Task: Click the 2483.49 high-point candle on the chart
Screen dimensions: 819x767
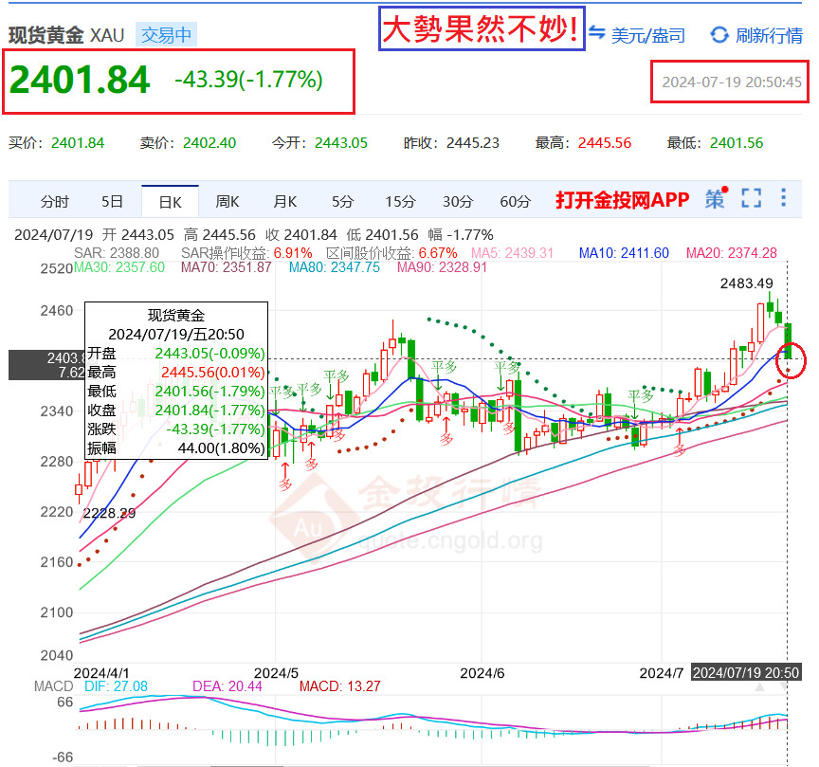Action: (770, 305)
